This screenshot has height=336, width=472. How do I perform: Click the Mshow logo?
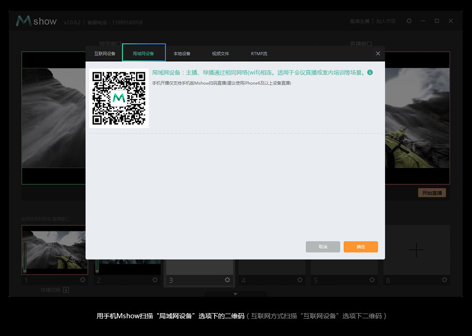(36, 21)
